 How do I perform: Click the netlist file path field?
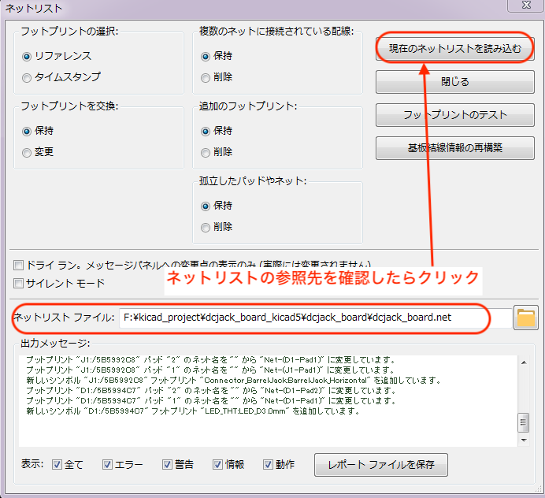point(315,318)
